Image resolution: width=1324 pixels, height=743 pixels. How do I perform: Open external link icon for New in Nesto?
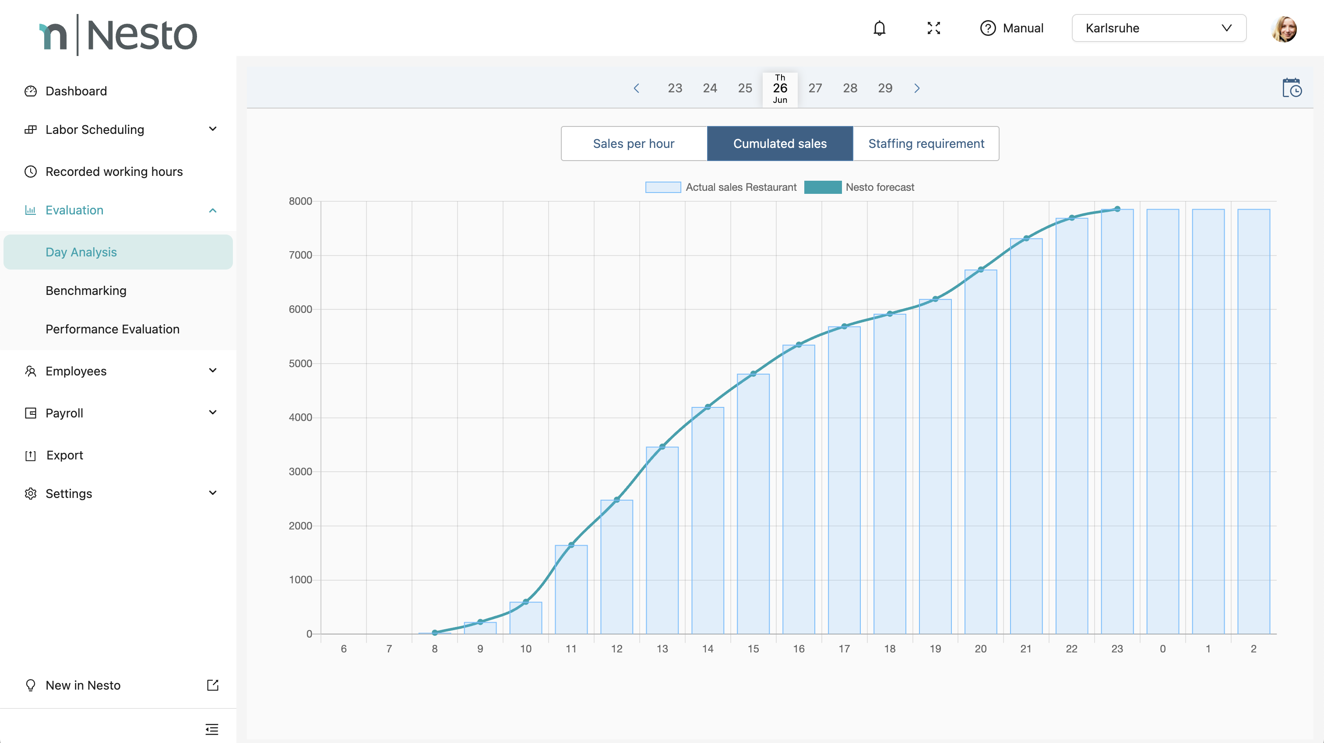pyautogui.click(x=212, y=685)
